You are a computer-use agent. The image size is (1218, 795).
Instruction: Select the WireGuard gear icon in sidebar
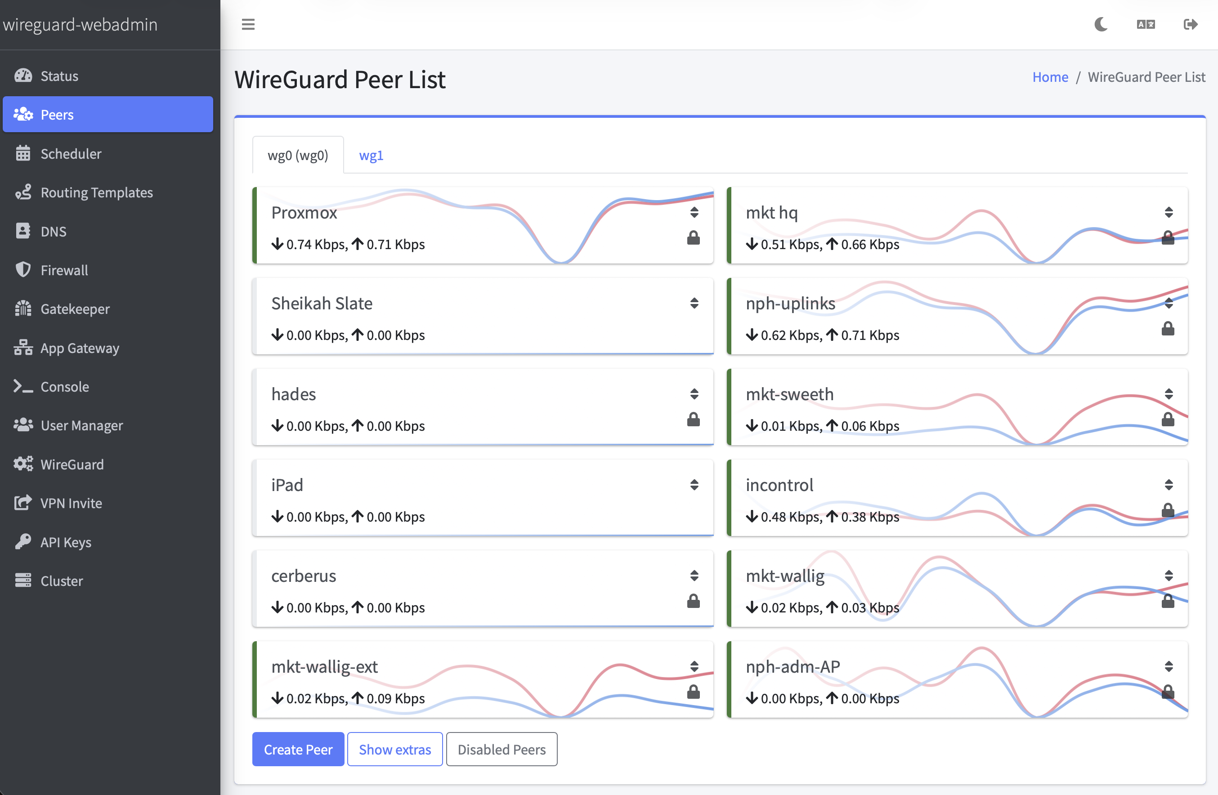pyautogui.click(x=22, y=464)
